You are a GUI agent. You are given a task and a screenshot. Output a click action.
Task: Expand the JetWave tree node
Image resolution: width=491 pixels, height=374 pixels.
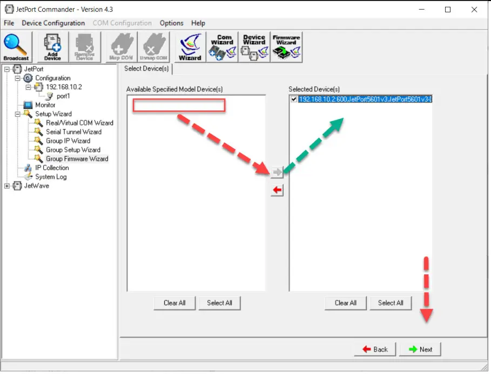tap(7, 186)
